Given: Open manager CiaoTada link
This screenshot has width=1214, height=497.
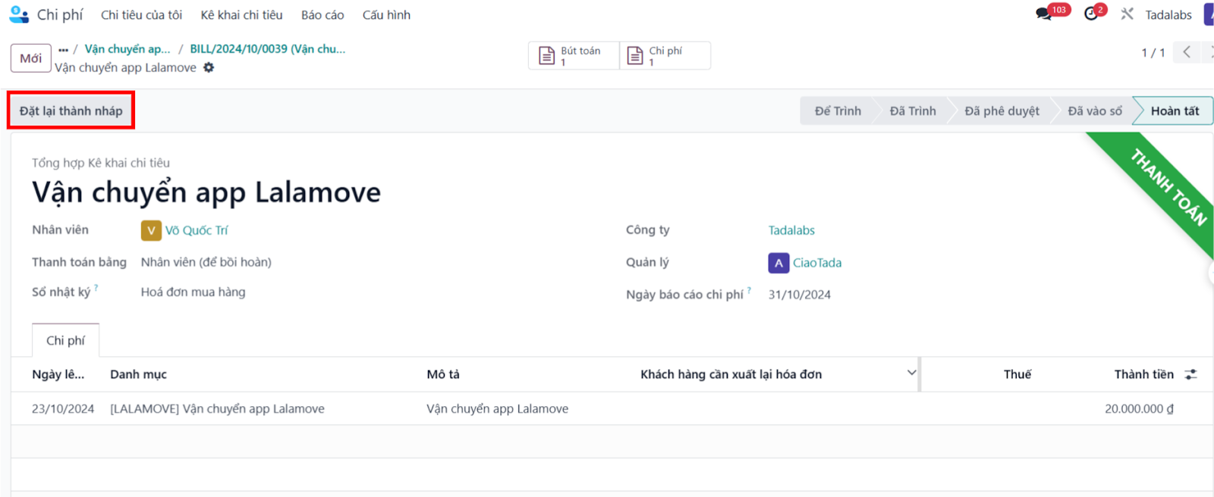Looking at the screenshot, I should [x=817, y=263].
